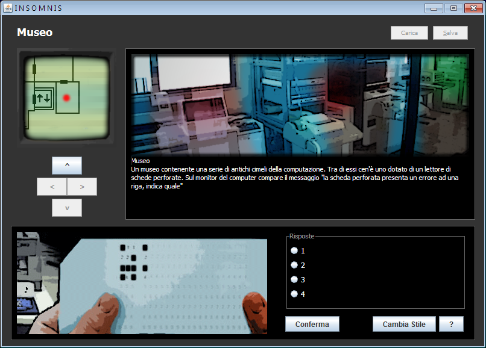Choose answer option 4
The image size is (486, 348).
pos(294,294)
